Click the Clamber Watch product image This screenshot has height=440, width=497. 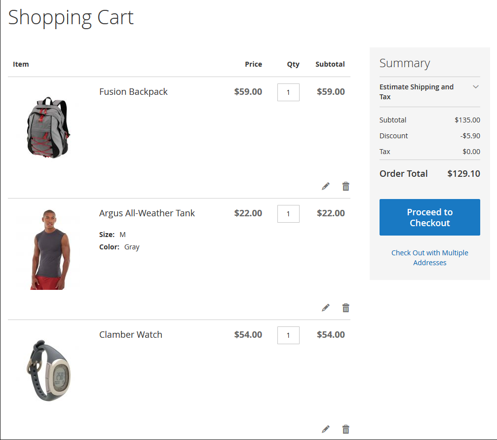48,370
